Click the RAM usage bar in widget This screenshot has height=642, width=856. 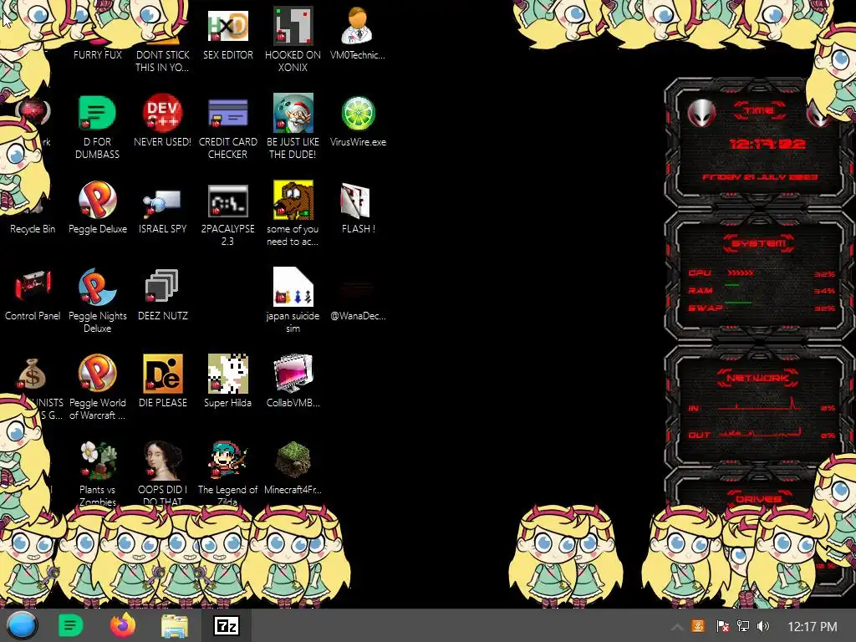coord(732,285)
